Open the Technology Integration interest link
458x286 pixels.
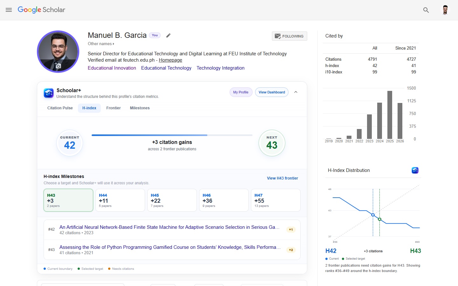[220, 68]
